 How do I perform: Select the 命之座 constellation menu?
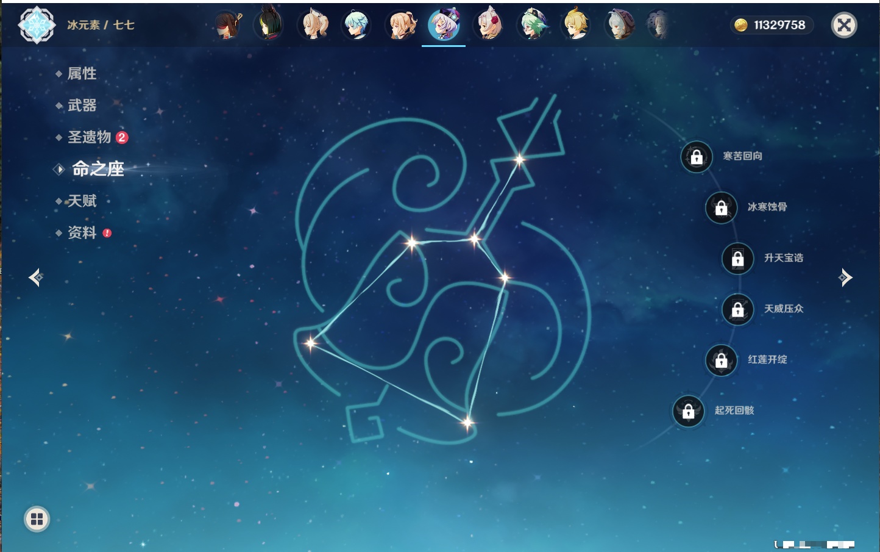point(98,169)
